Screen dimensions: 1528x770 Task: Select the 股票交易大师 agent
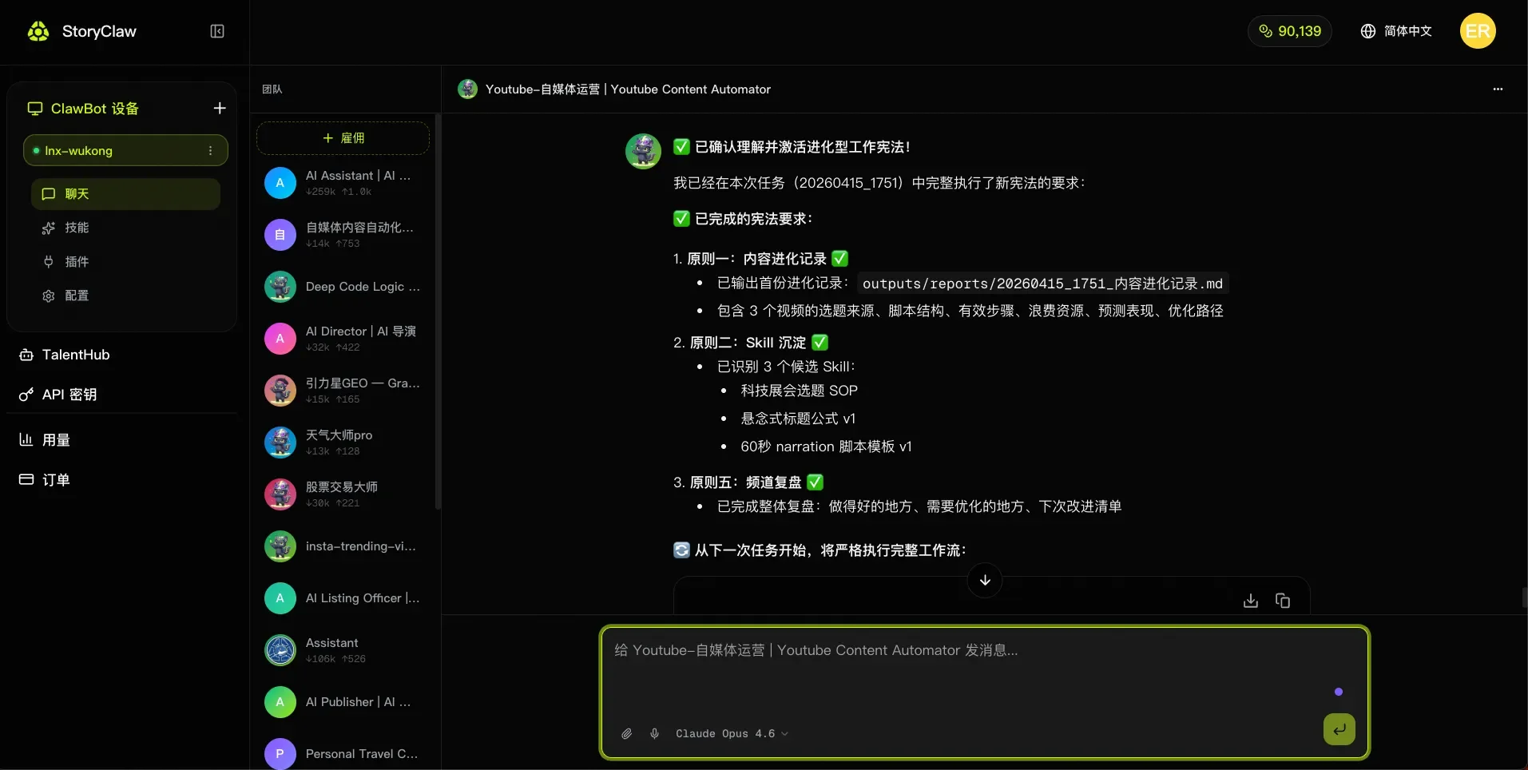tap(343, 494)
